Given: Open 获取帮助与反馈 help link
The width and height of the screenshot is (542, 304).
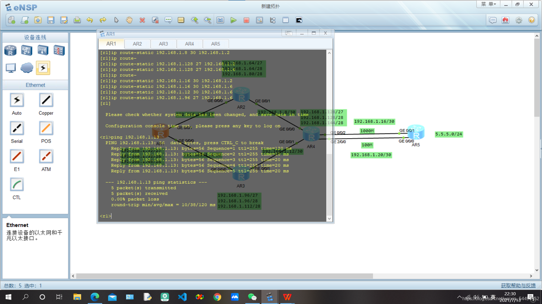Looking at the screenshot, I should click(x=518, y=285).
